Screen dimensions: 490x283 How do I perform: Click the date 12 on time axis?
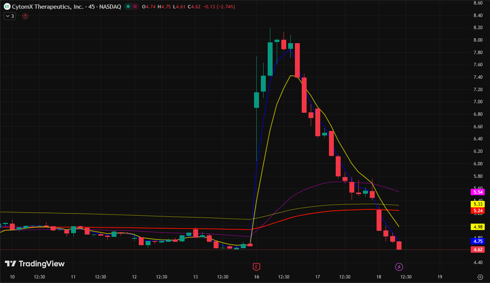(134, 276)
